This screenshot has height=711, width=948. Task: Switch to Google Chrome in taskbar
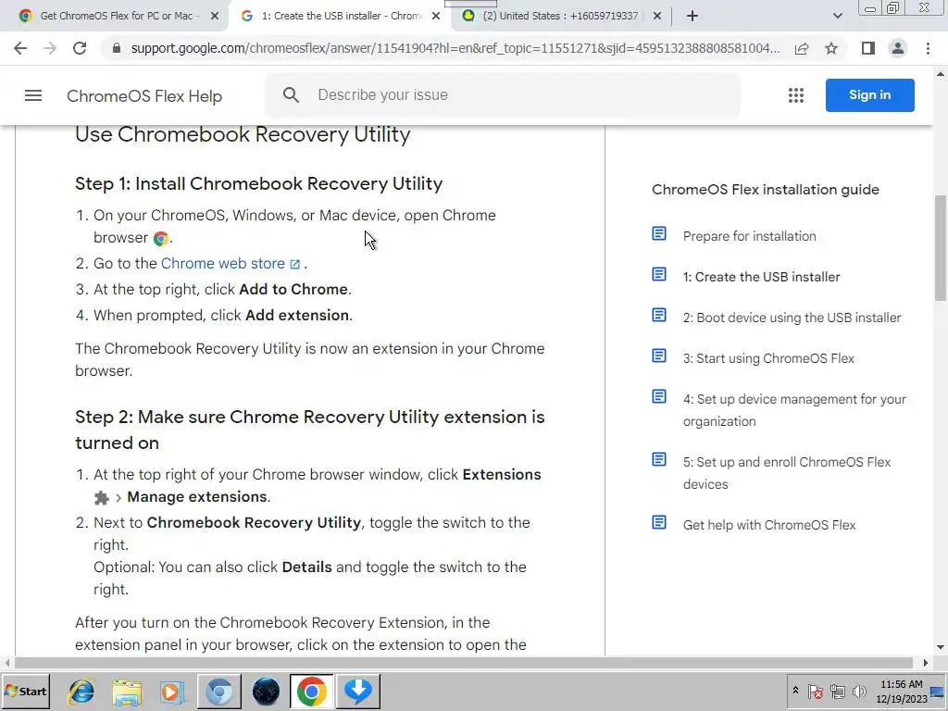click(311, 691)
